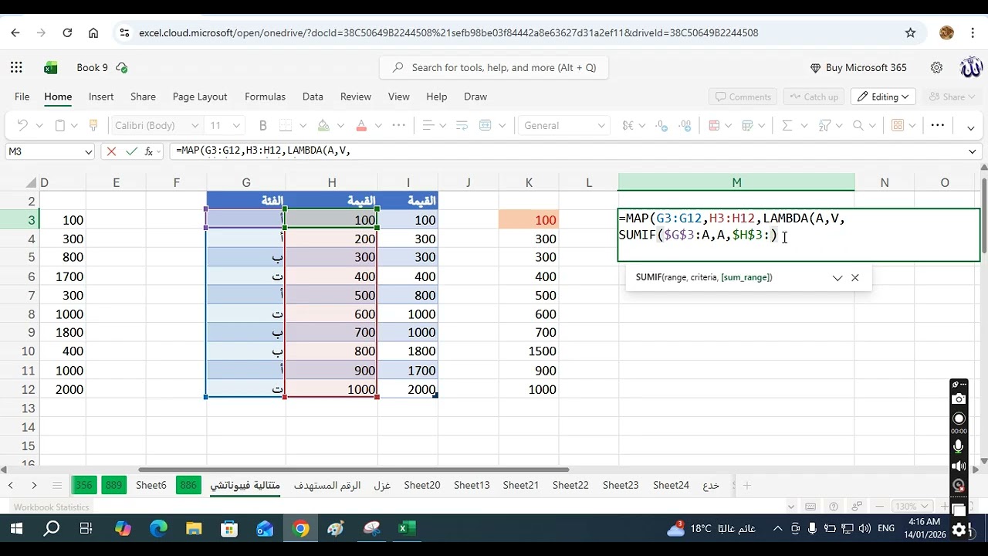Open the font color red A swatch
The width and height of the screenshot is (988, 556).
360,125
